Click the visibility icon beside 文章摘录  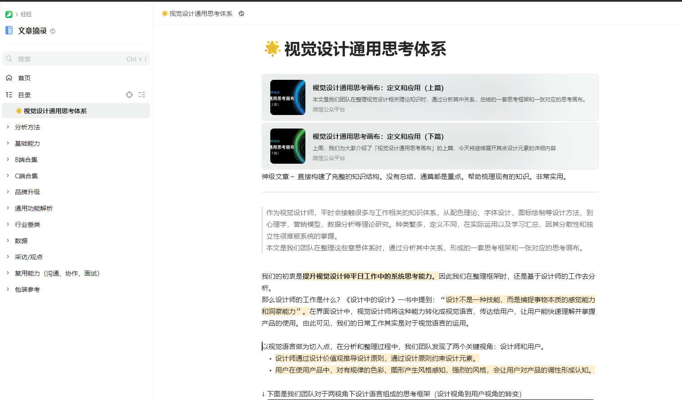click(x=53, y=31)
